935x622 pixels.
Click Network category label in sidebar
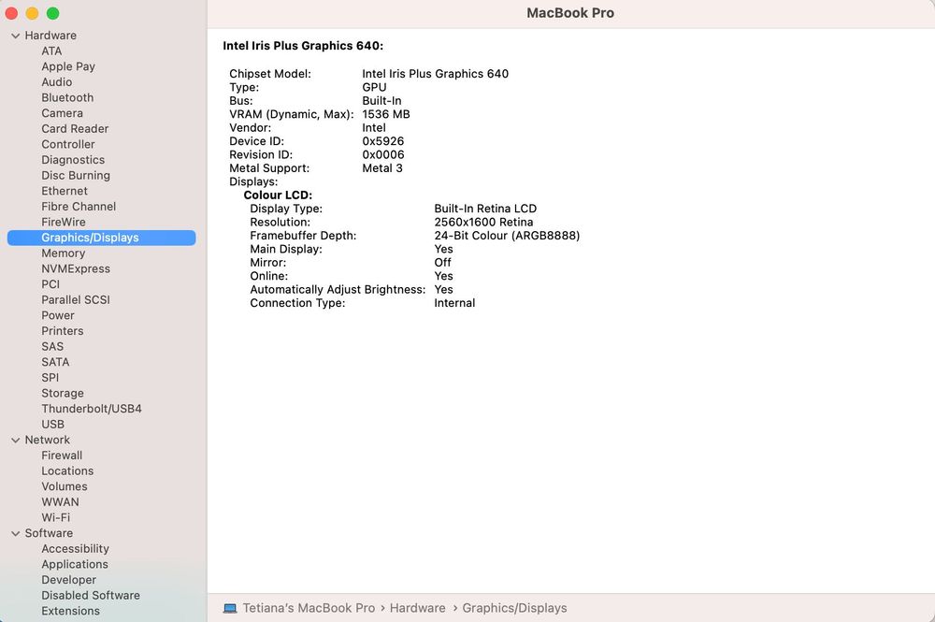[47, 441]
